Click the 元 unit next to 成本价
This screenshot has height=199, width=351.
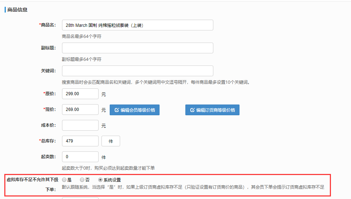[104, 126]
